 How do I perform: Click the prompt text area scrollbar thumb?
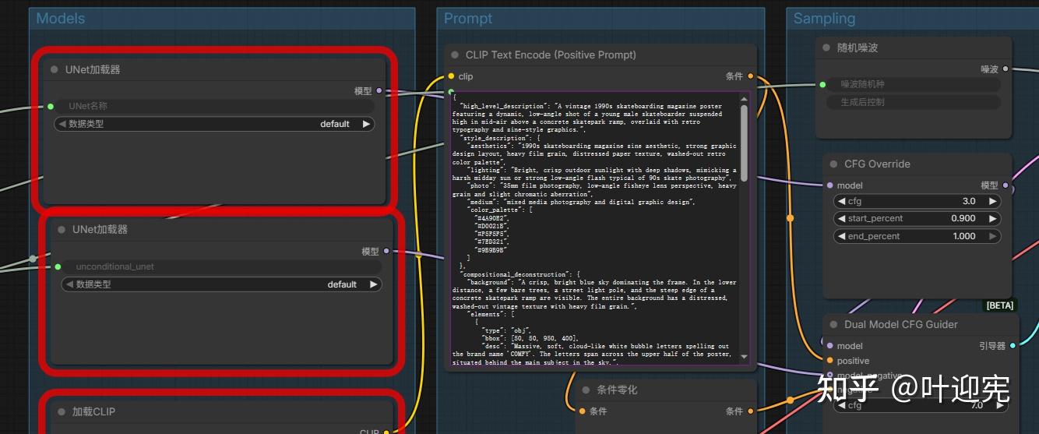(x=744, y=142)
